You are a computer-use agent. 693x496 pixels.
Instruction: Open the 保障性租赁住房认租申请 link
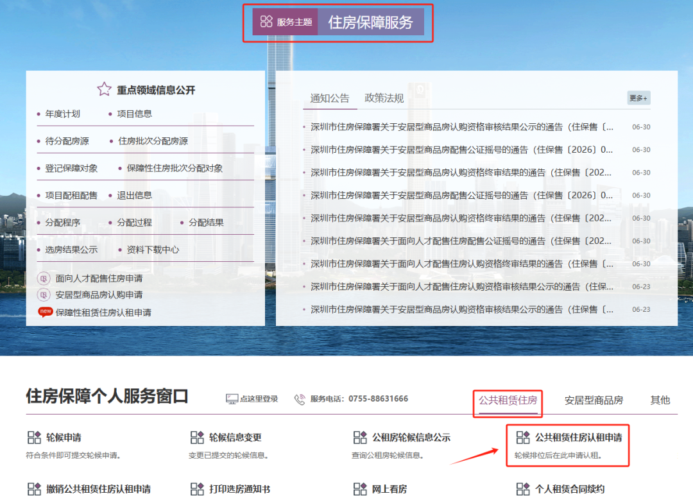tap(103, 312)
